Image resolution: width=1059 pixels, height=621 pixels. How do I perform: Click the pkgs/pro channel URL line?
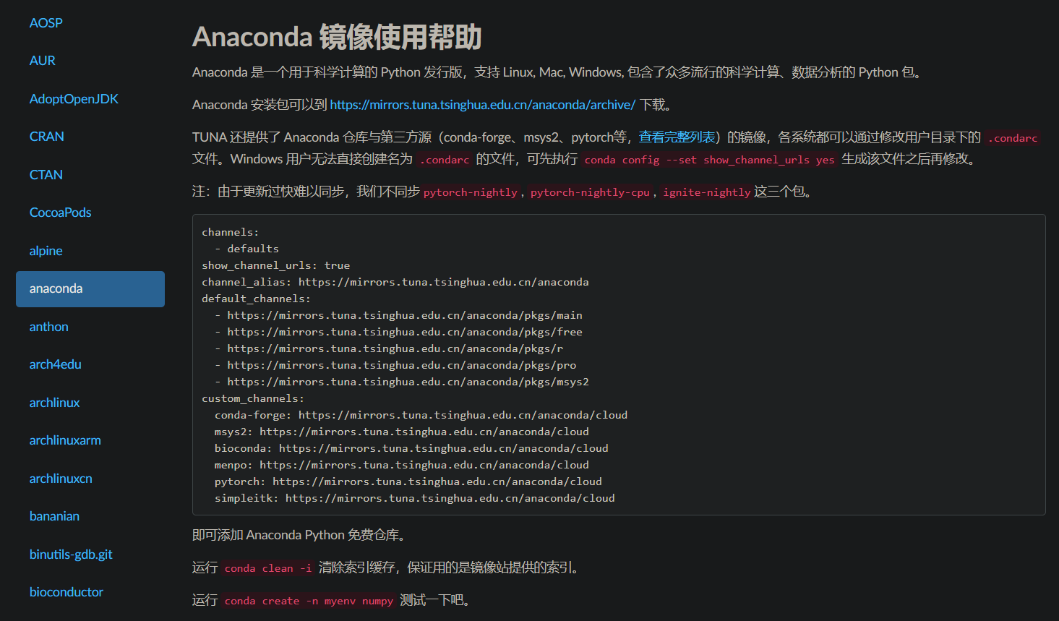pos(395,365)
